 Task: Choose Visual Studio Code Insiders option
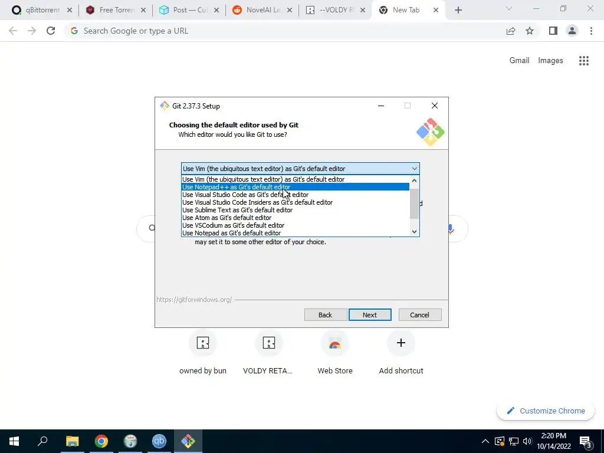[295, 202]
